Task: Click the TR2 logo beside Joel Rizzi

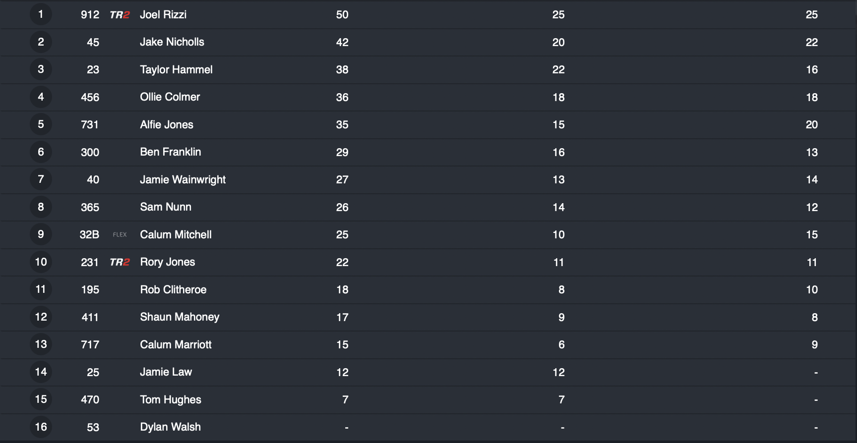Action: (x=120, y=15)
